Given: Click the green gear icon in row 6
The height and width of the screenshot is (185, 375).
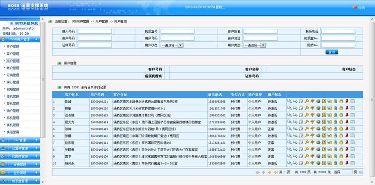Looking at the screenshot, I should coord(318,135).
